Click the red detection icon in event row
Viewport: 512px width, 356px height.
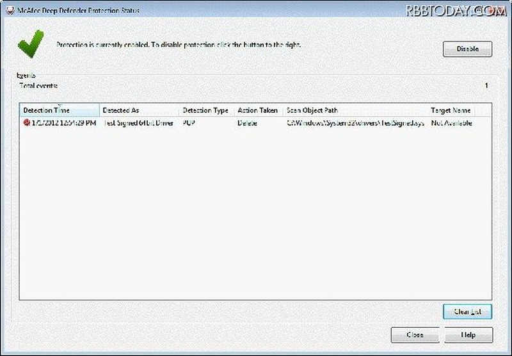coord(26,123)
